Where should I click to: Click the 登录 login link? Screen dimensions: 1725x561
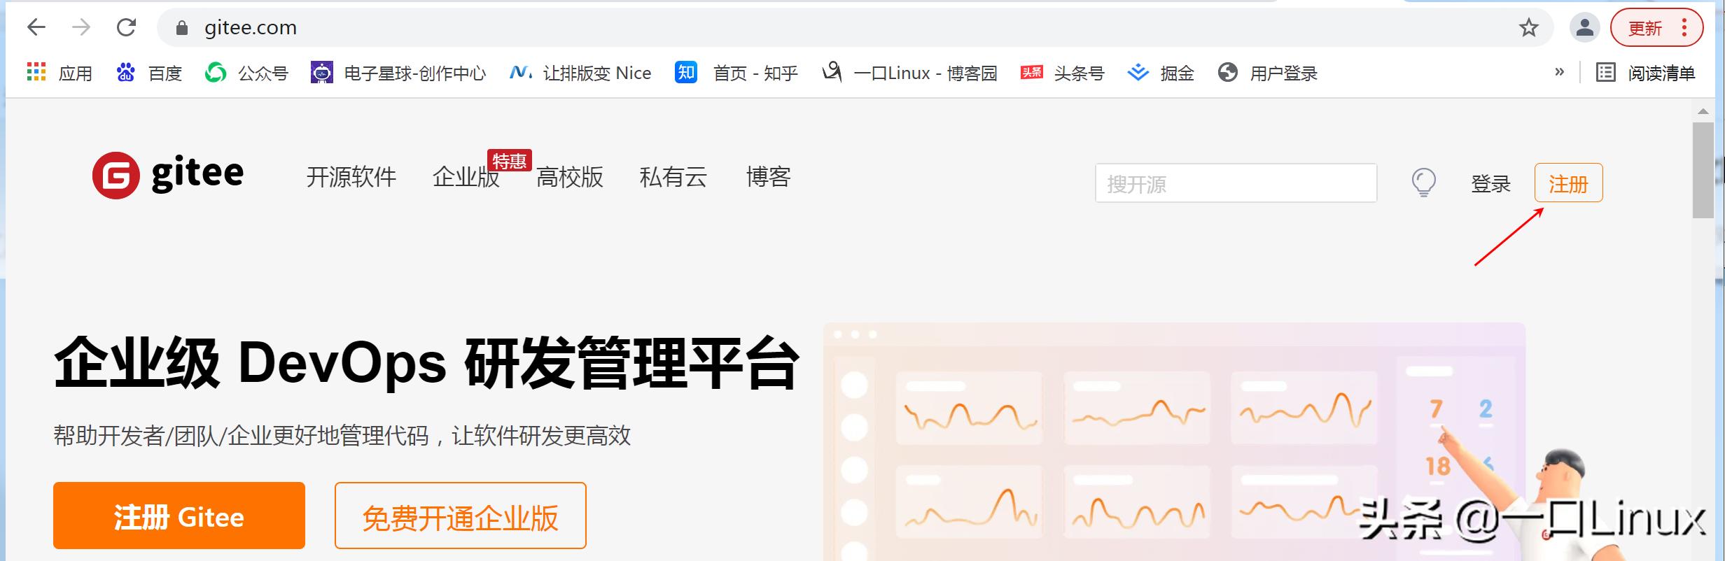1491,184
